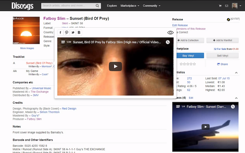Collapse the Videos section
The width and height of the screenshot is (245, 153).
click(x=236, y=98)
